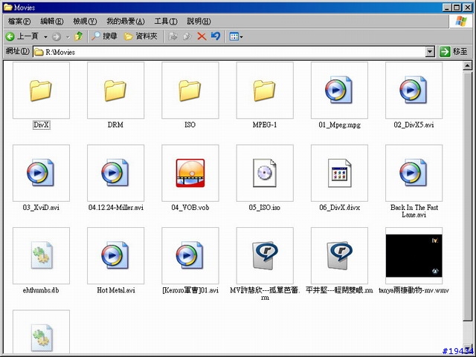Minimize the Movies window

(446, 7)
